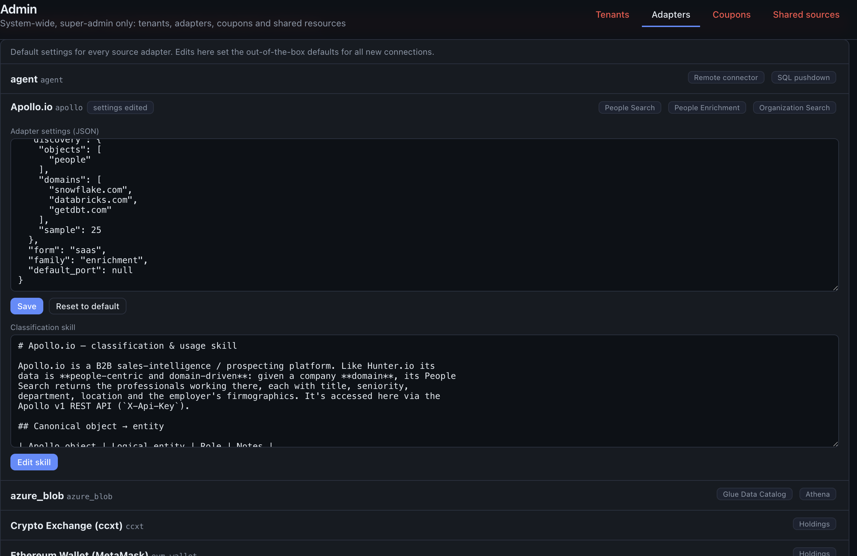Click the "default_port": null line

tap(80, 270)
